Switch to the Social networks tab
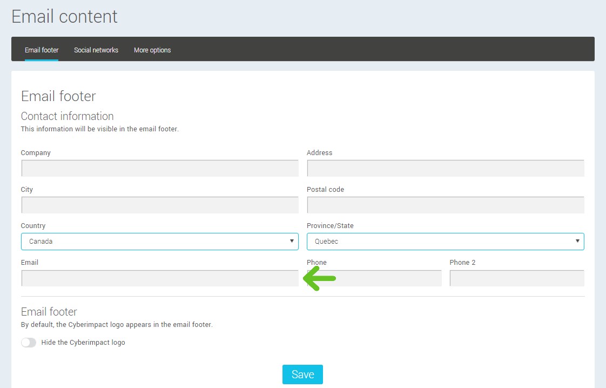Image resolution: width=606 pixels, height=388 pixels. (96, 50)
